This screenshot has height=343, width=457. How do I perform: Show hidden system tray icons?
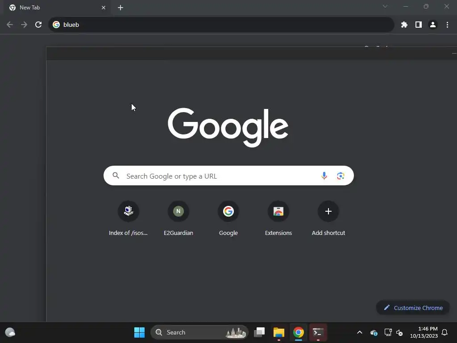click(360, 332)
